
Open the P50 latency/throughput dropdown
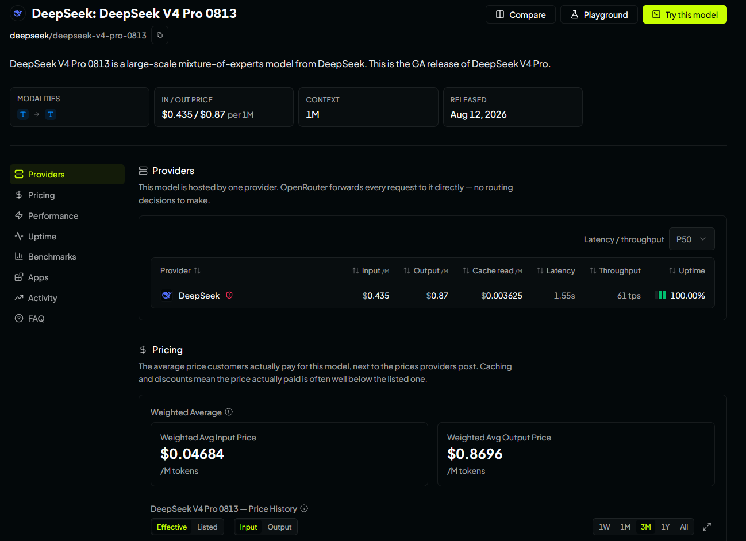coord(692,239)
